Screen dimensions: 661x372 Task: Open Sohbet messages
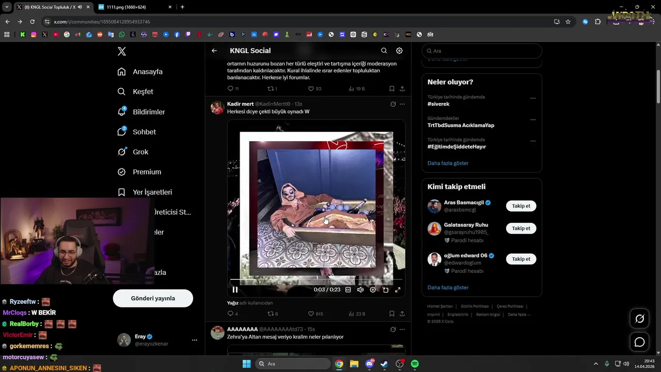(x=136, y=132)
